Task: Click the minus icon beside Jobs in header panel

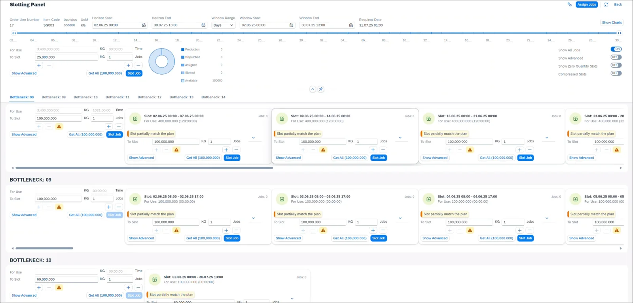Action: click(138, 65)
